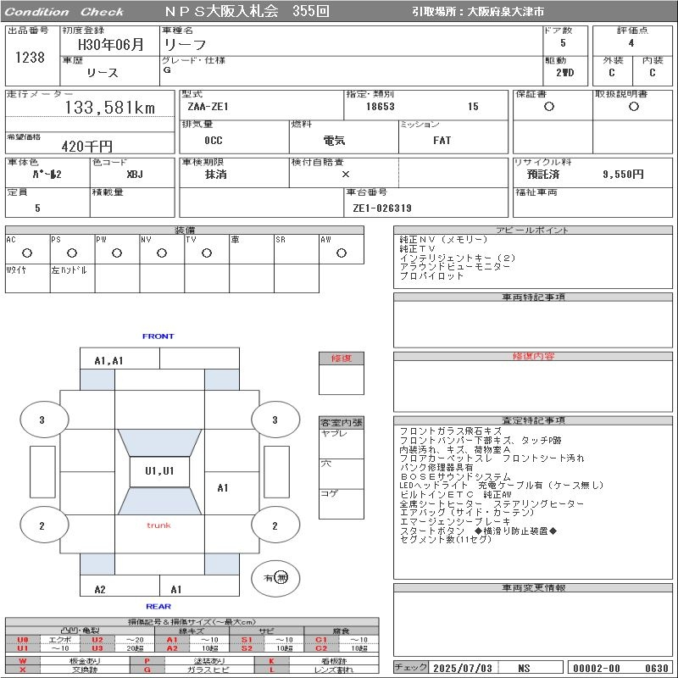Viewport: 678px width, 678px height.
Task: Select the ヤブレ interior trim cell
Action: [x=342, y=443]
